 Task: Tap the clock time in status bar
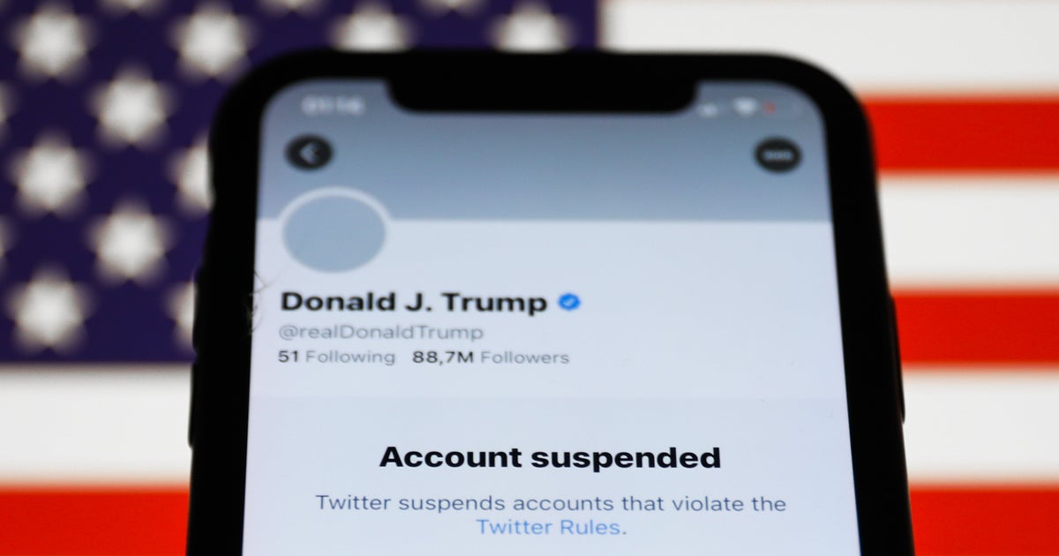pos(330,106)
